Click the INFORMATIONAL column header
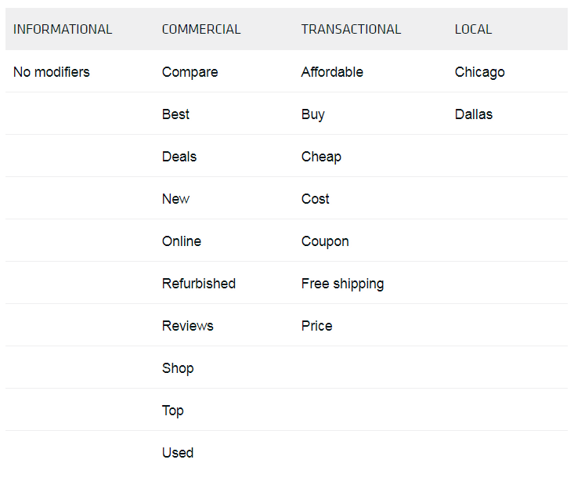This screenshot has height=485, width=574. [x=63, y=30]
